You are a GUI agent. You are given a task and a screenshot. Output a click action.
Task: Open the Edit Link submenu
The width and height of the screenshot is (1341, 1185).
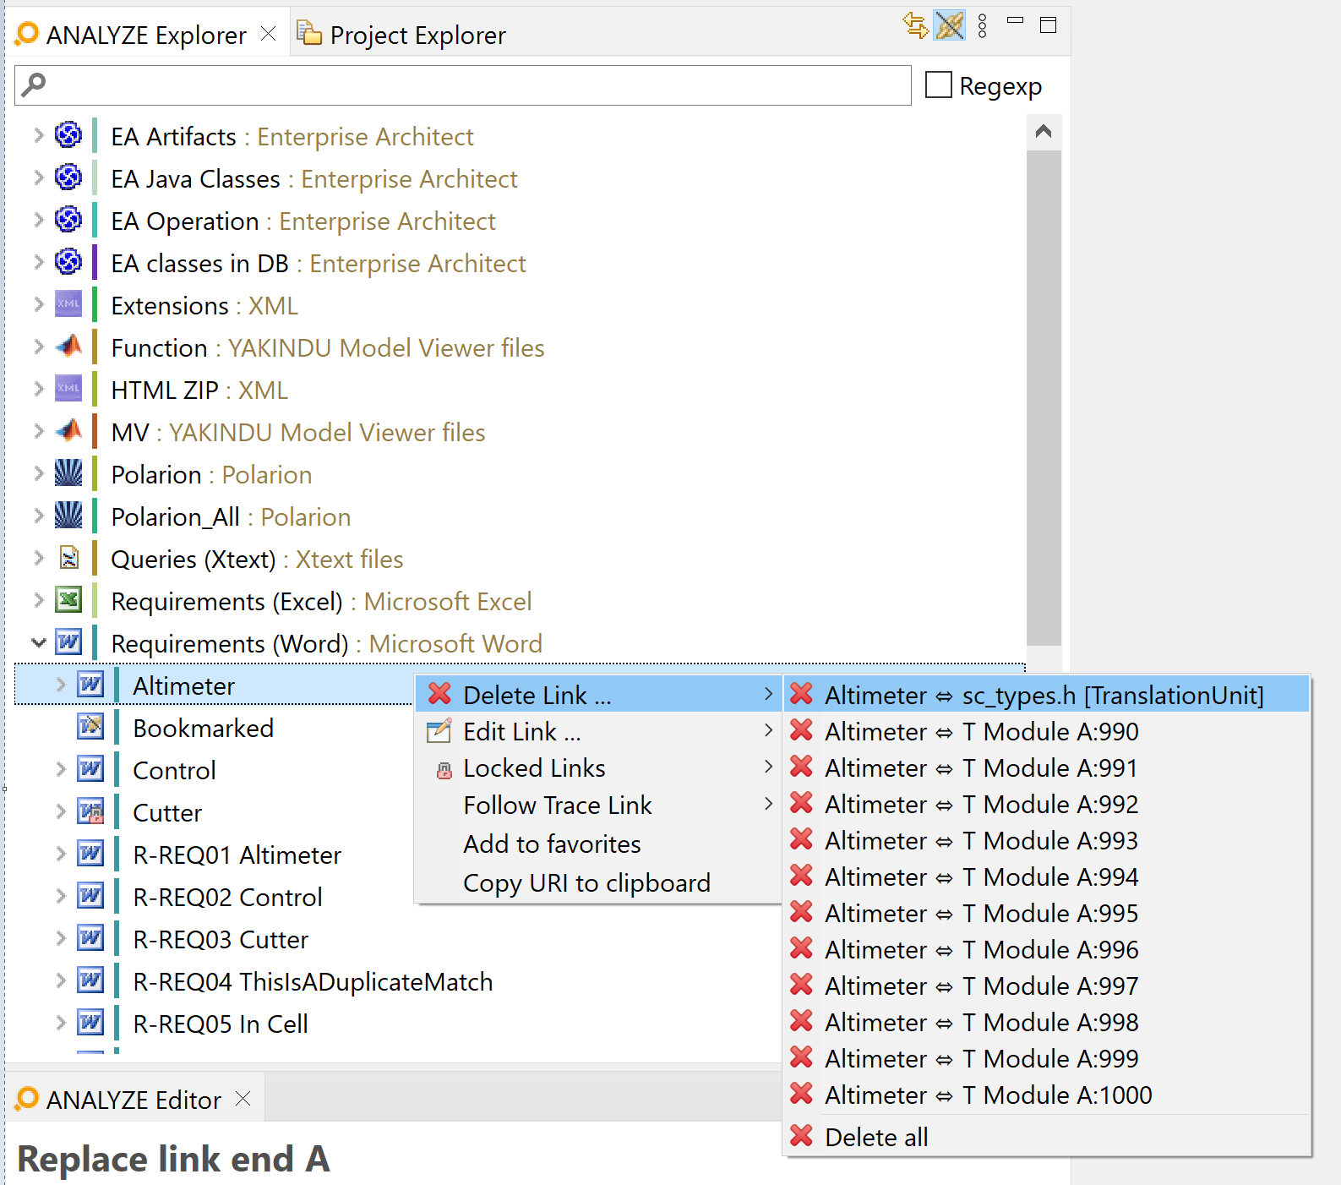coord(599,731)
